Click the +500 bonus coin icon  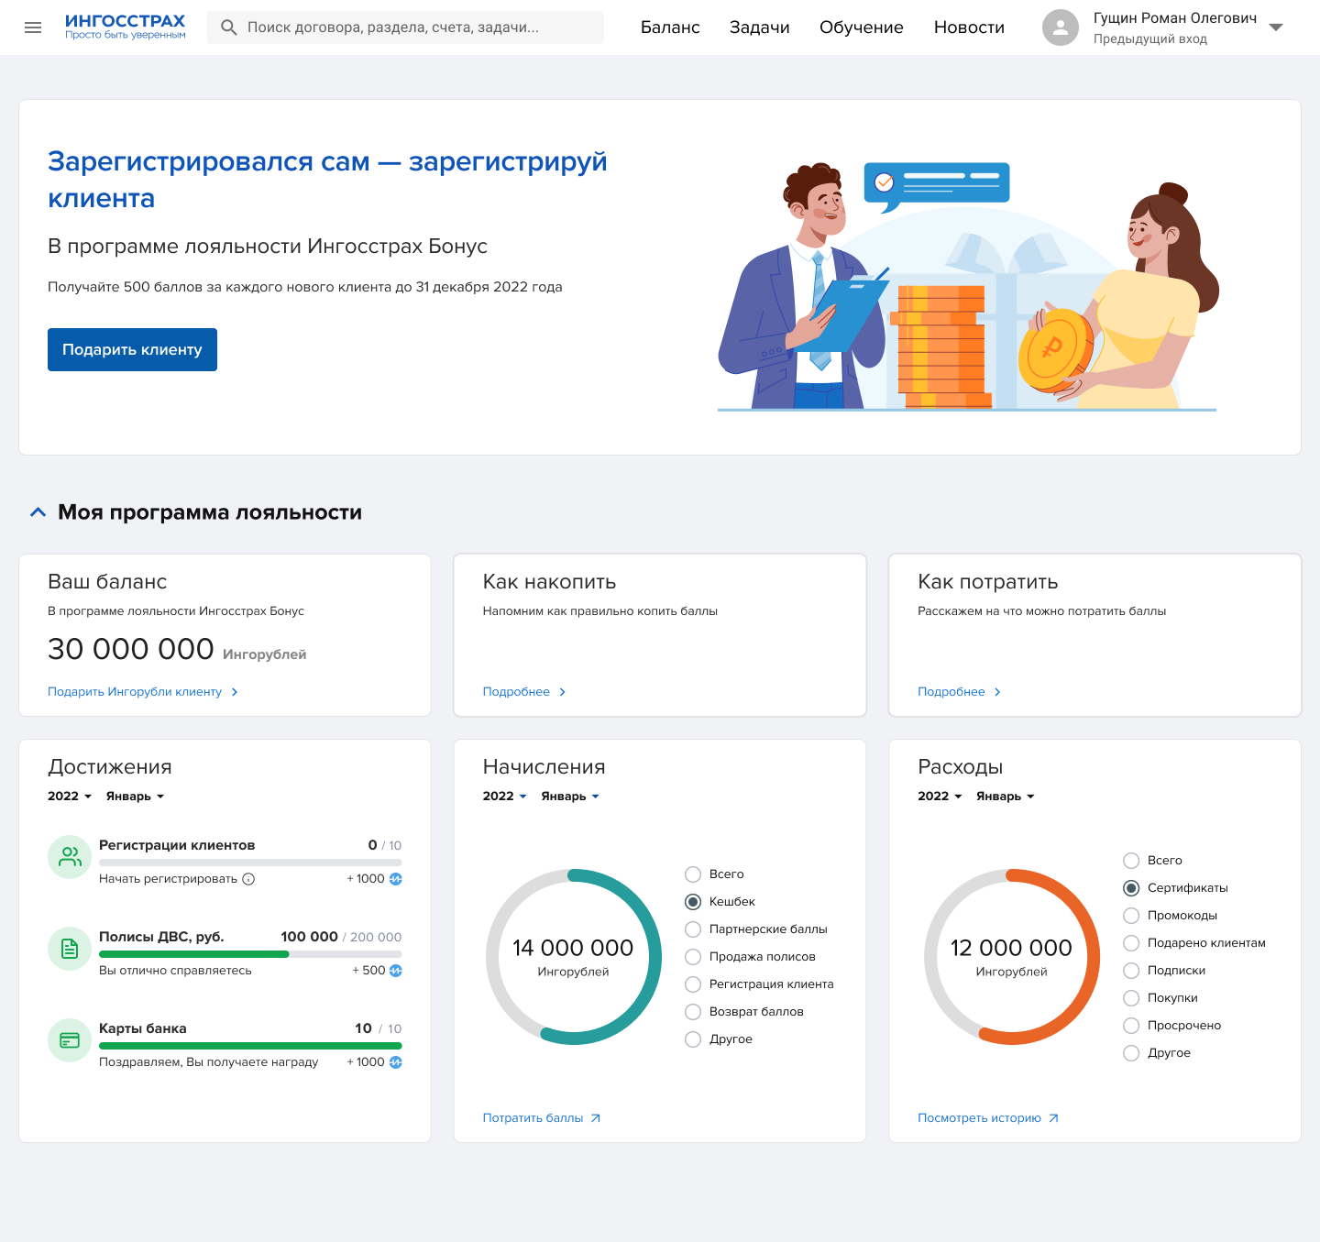coord(395,971)
